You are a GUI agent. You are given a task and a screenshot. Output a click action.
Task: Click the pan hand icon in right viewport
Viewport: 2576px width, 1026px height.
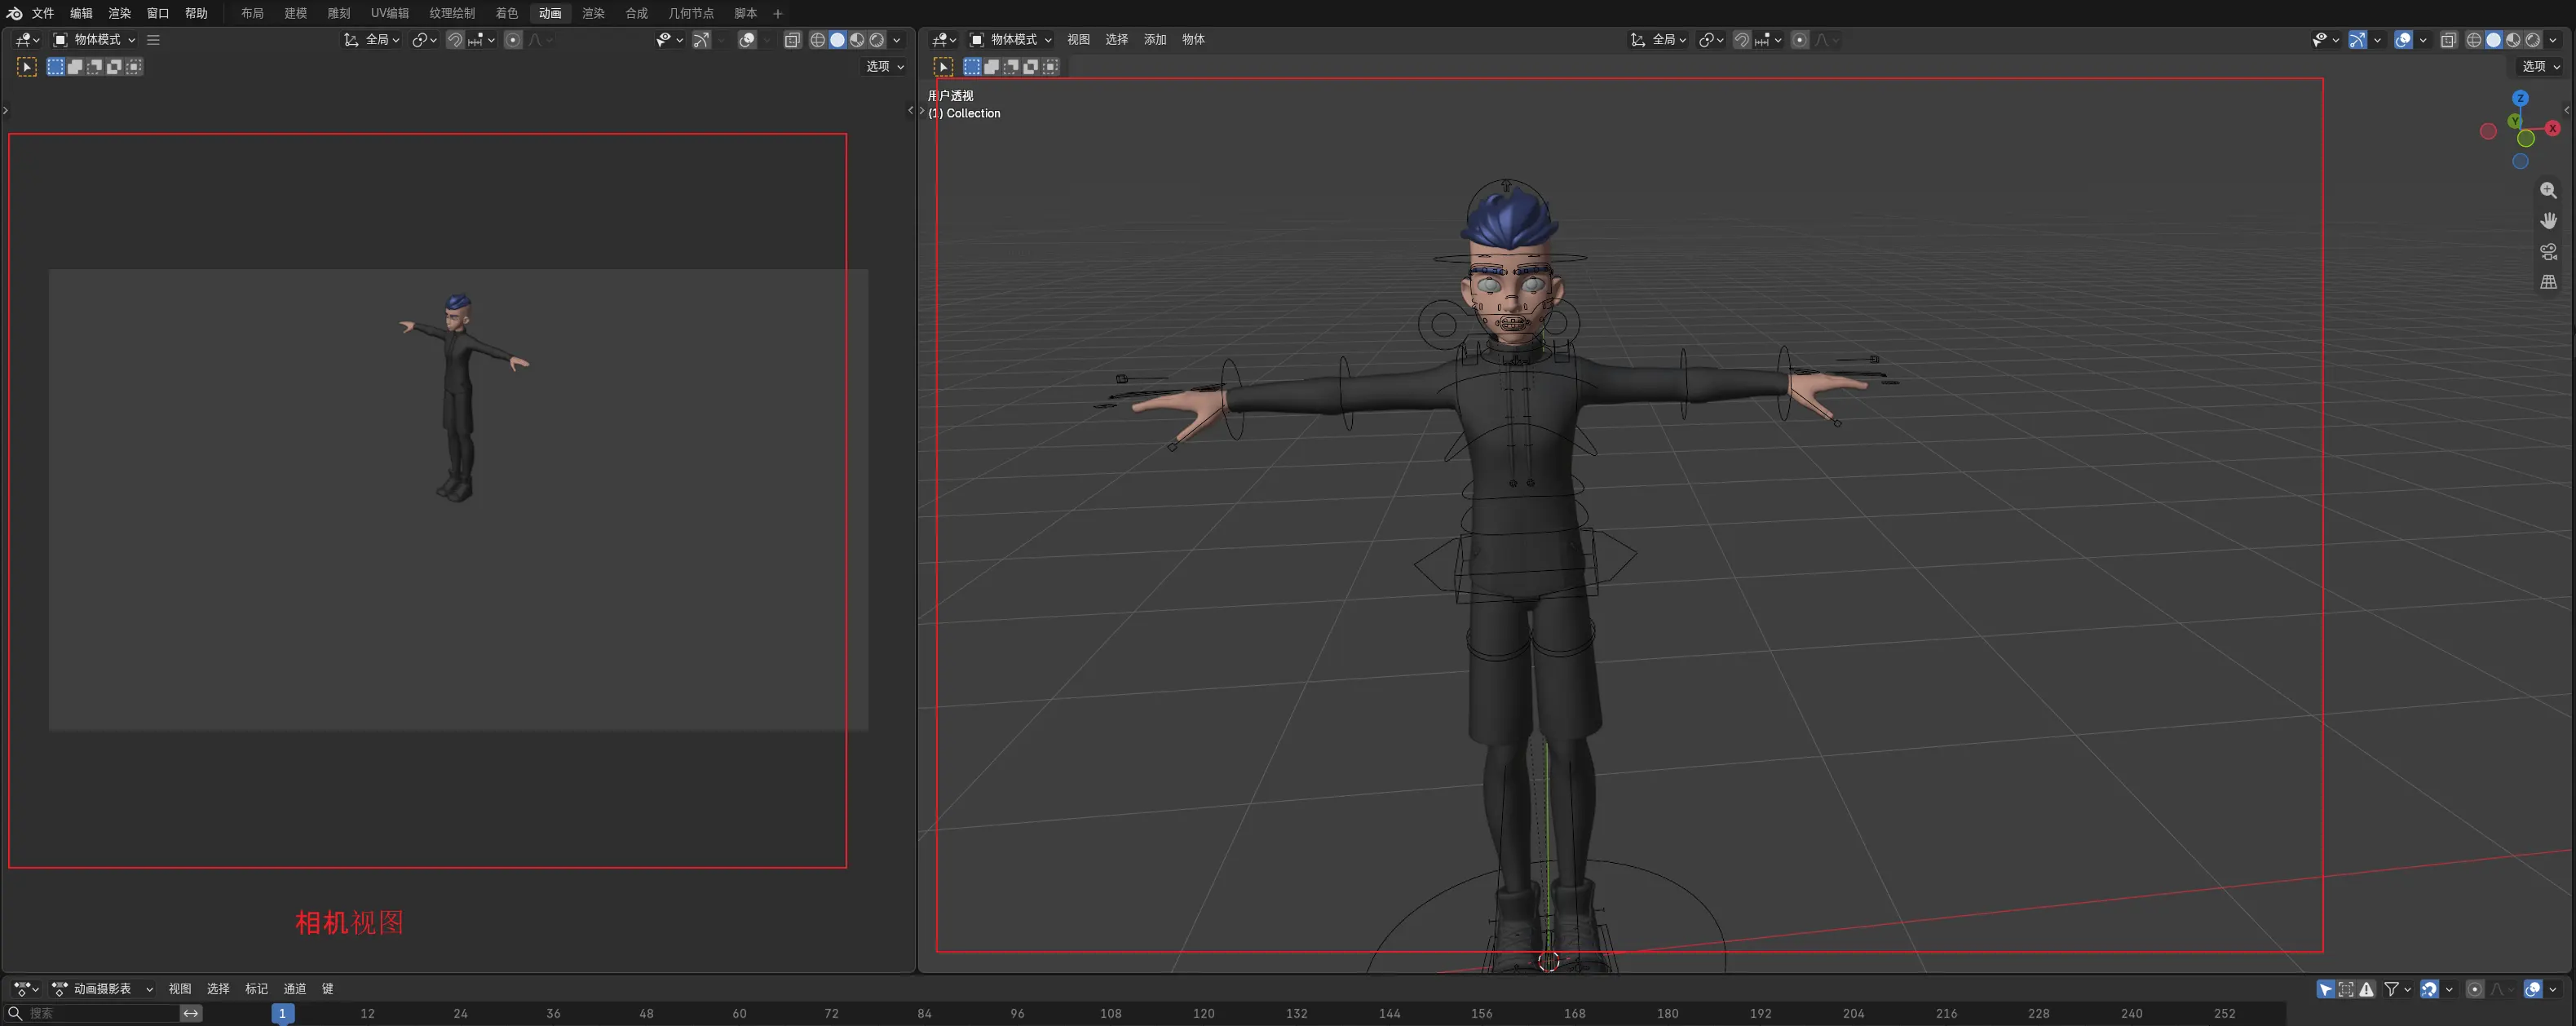[x=2548, y=221]
